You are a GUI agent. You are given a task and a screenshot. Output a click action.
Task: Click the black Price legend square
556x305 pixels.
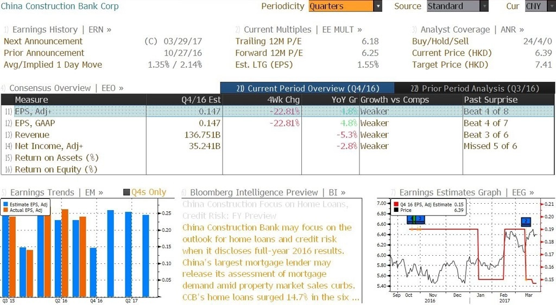pyautogui.click(x=396, y=210)
